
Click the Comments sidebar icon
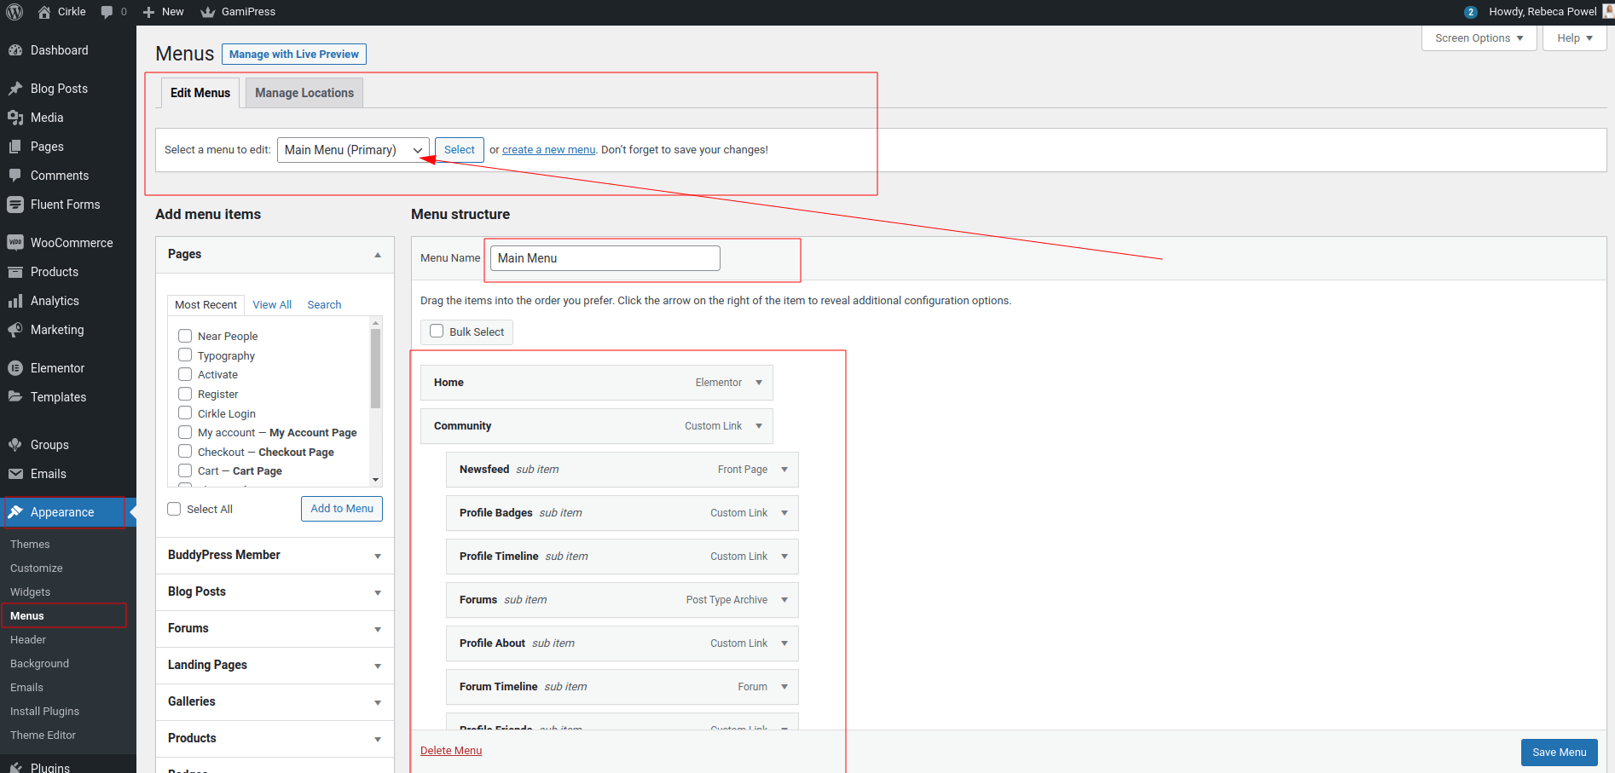pos(15,176)
